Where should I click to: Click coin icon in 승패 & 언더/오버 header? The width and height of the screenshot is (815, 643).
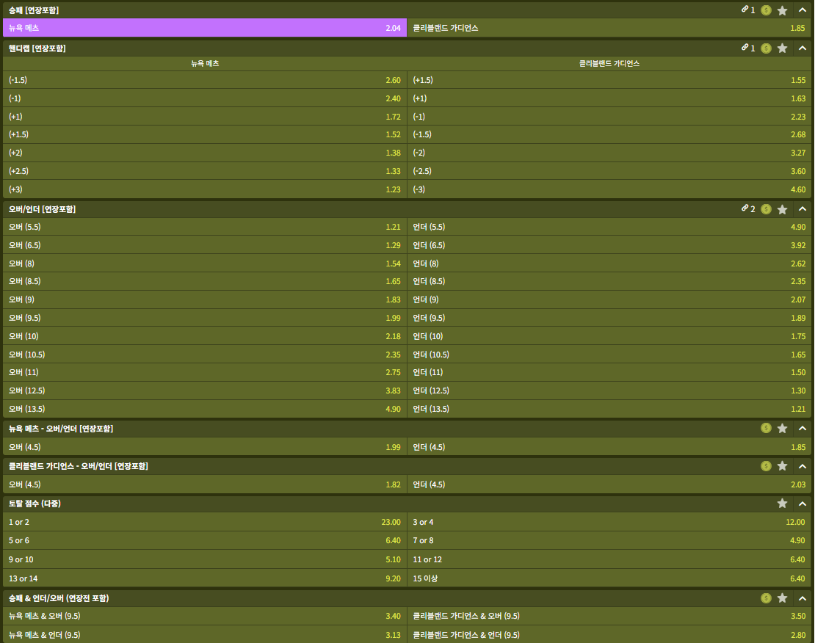pyautogui.click(x=766, y=598)
